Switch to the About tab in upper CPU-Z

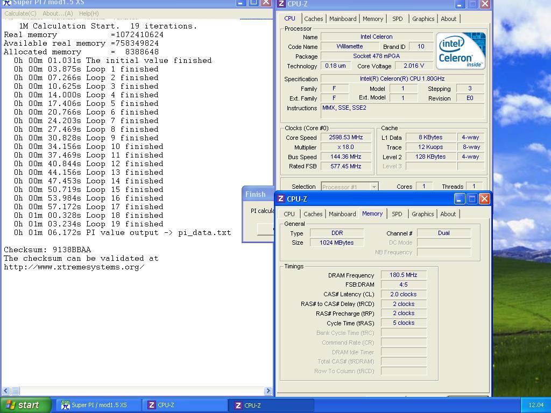click(448, 19)
